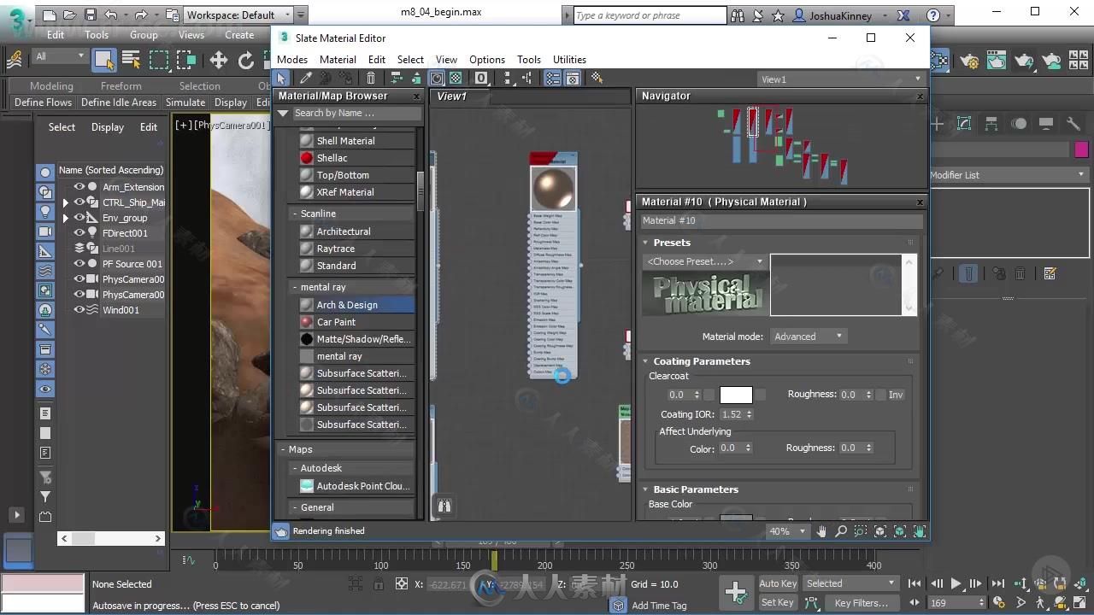The width and height of the screenshot is (1094, 615).
Task: Click the Material ID Channel button
Action: [481, 78]
